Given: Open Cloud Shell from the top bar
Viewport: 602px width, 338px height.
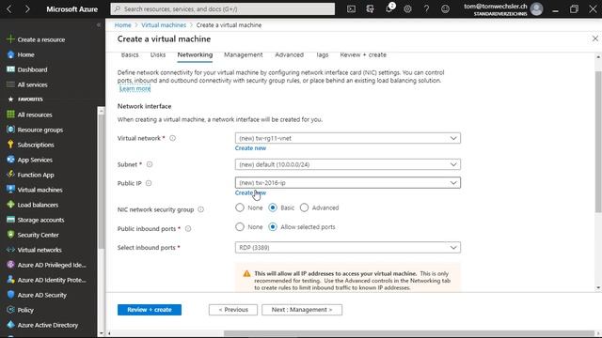Looking at the screenshot, I should (x=351, y=8).
